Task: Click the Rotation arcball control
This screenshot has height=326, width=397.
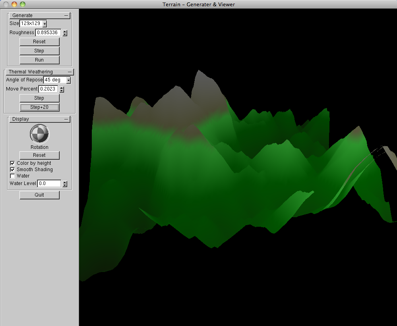Action: coord(39,134)
